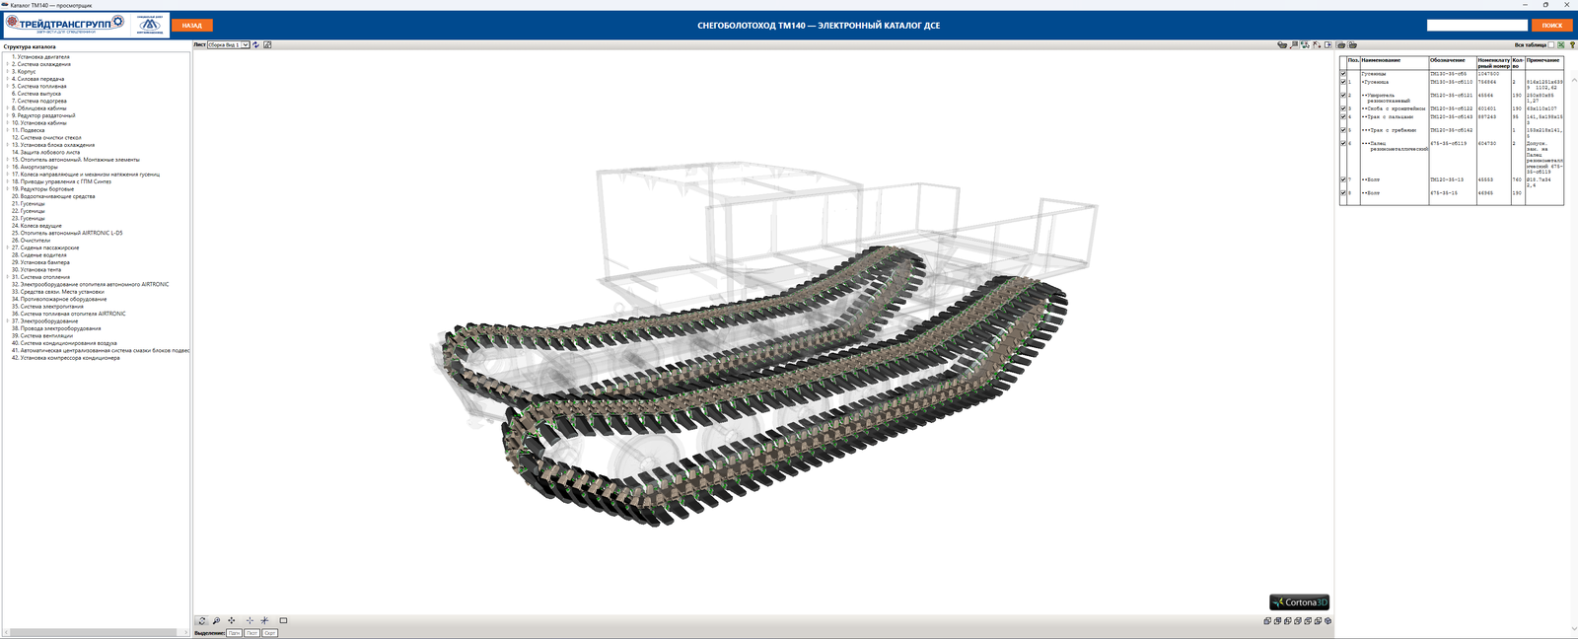Open '24. Колеса ведущие' catalog item

(x=36, y=226)
